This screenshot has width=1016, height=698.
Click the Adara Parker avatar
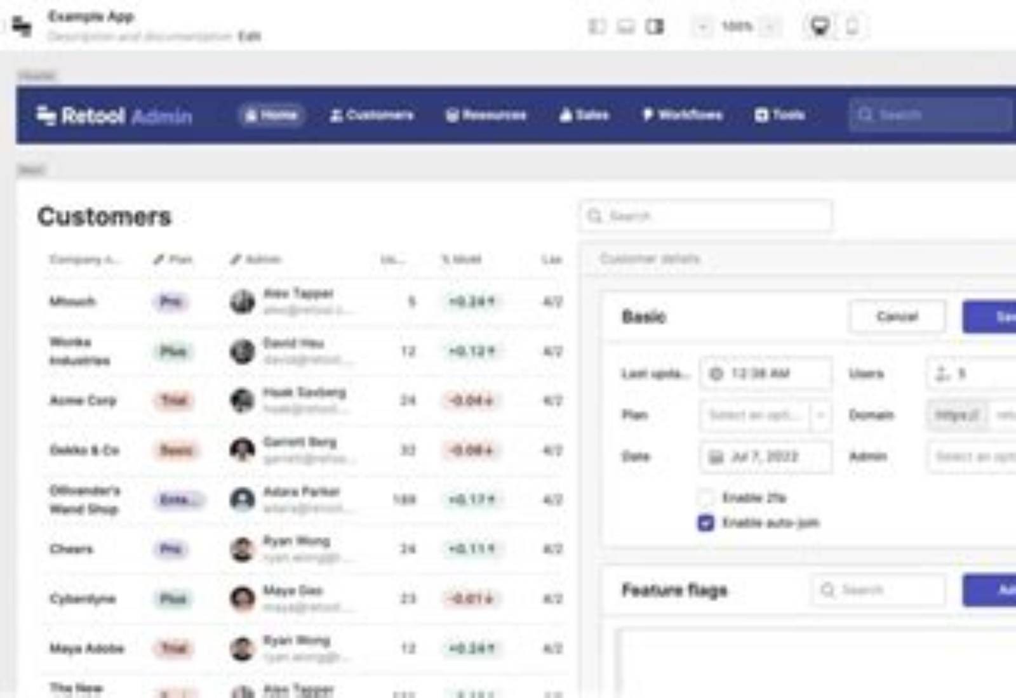point(242,499)
